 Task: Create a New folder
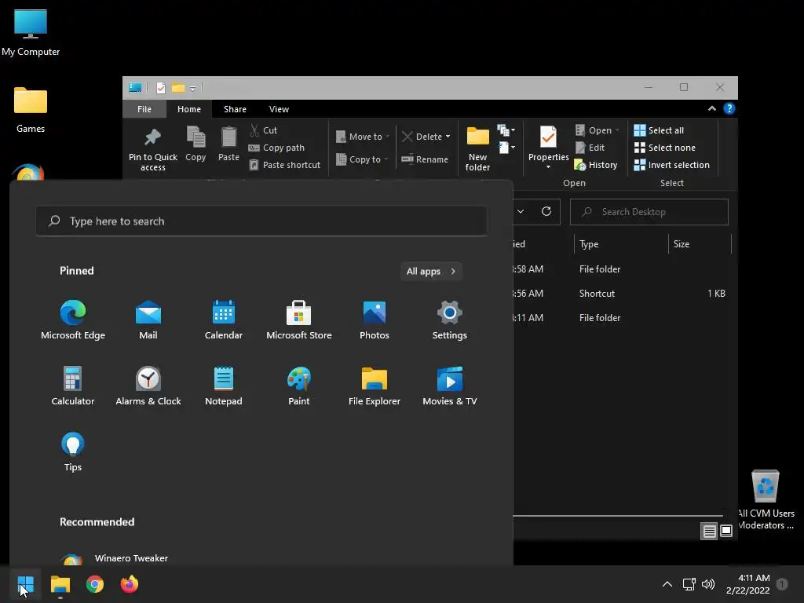coord(477,148)
